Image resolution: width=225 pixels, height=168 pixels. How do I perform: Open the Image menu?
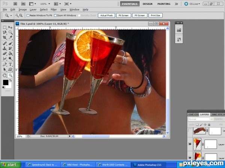click(22, 10)
